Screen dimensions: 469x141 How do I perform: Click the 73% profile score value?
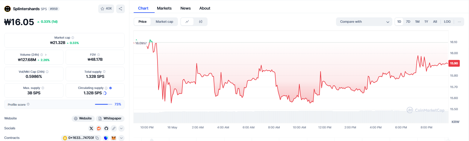click(118, 104)
